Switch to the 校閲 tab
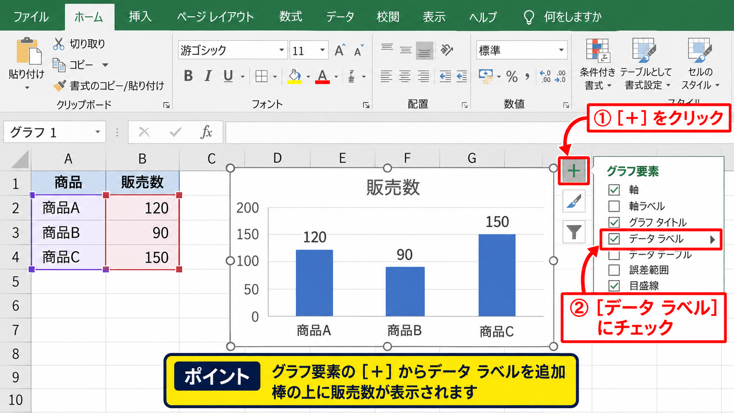 point(388,17)
